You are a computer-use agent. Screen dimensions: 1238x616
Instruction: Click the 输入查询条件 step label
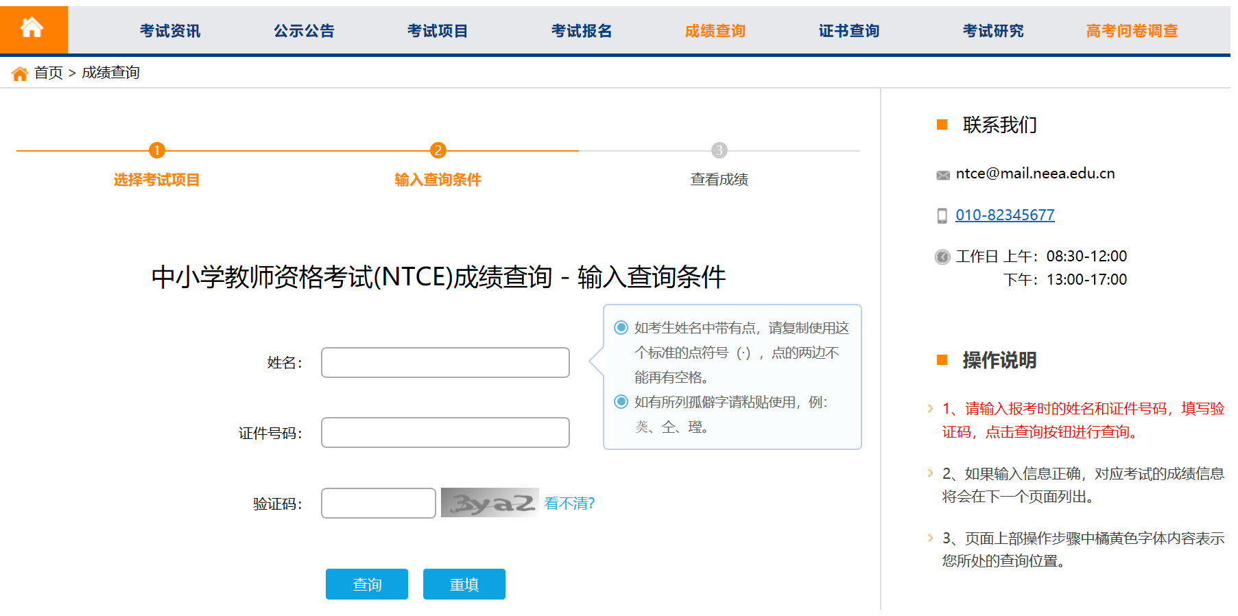[x=438, y=180]
